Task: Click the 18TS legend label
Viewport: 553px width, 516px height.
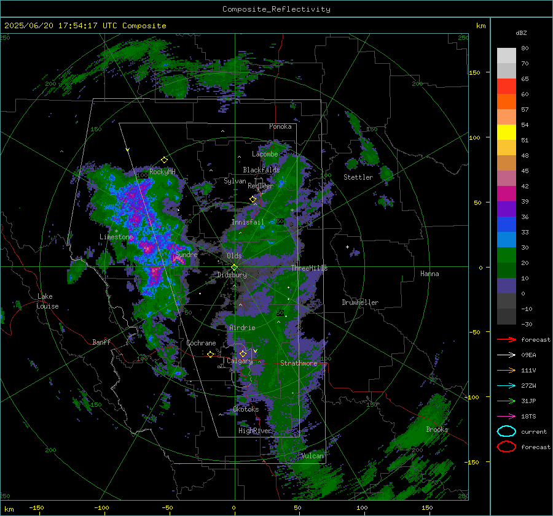Action: [x=528, y=417]
